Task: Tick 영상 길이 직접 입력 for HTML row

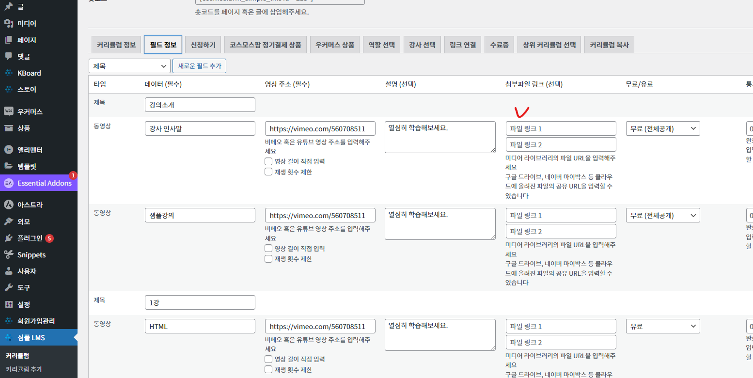Action: [x=268, y=359]
